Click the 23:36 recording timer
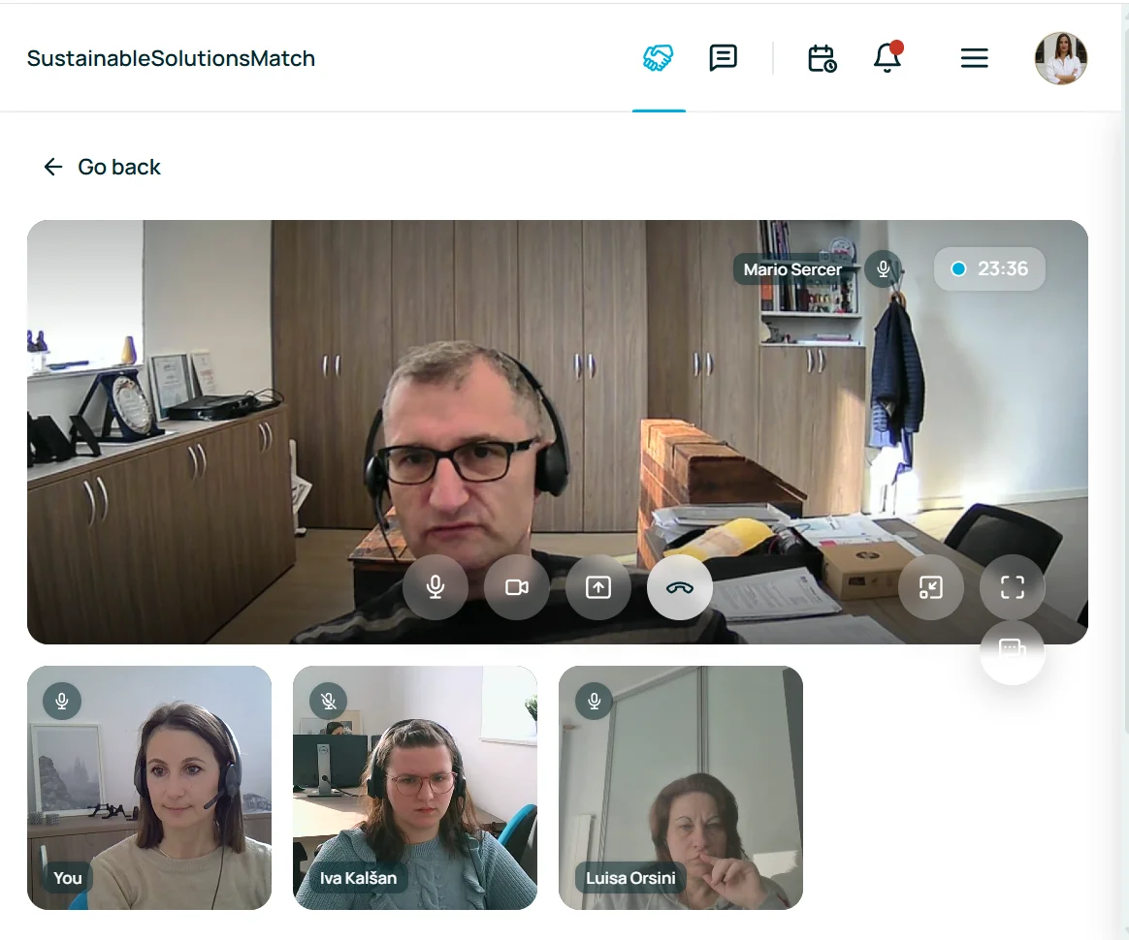This screenshot has height=940, width=1129. (x=989, y=268)
